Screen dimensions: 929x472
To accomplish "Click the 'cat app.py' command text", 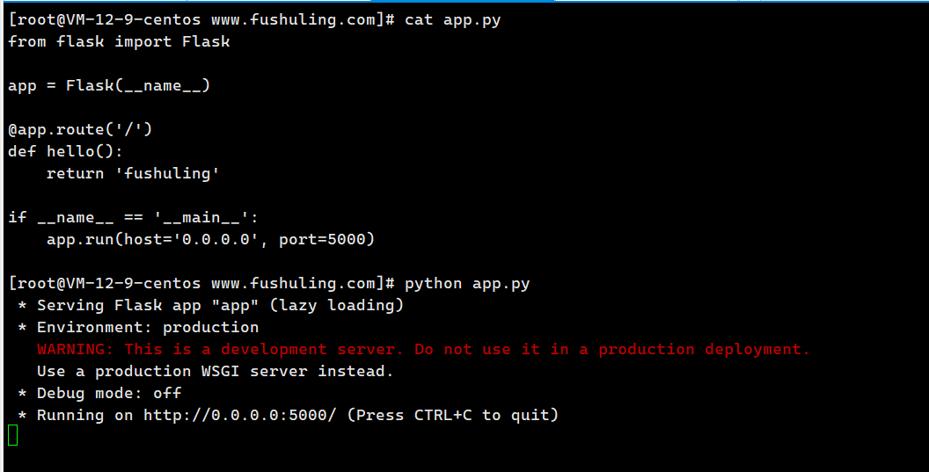I will coord(452,19).
